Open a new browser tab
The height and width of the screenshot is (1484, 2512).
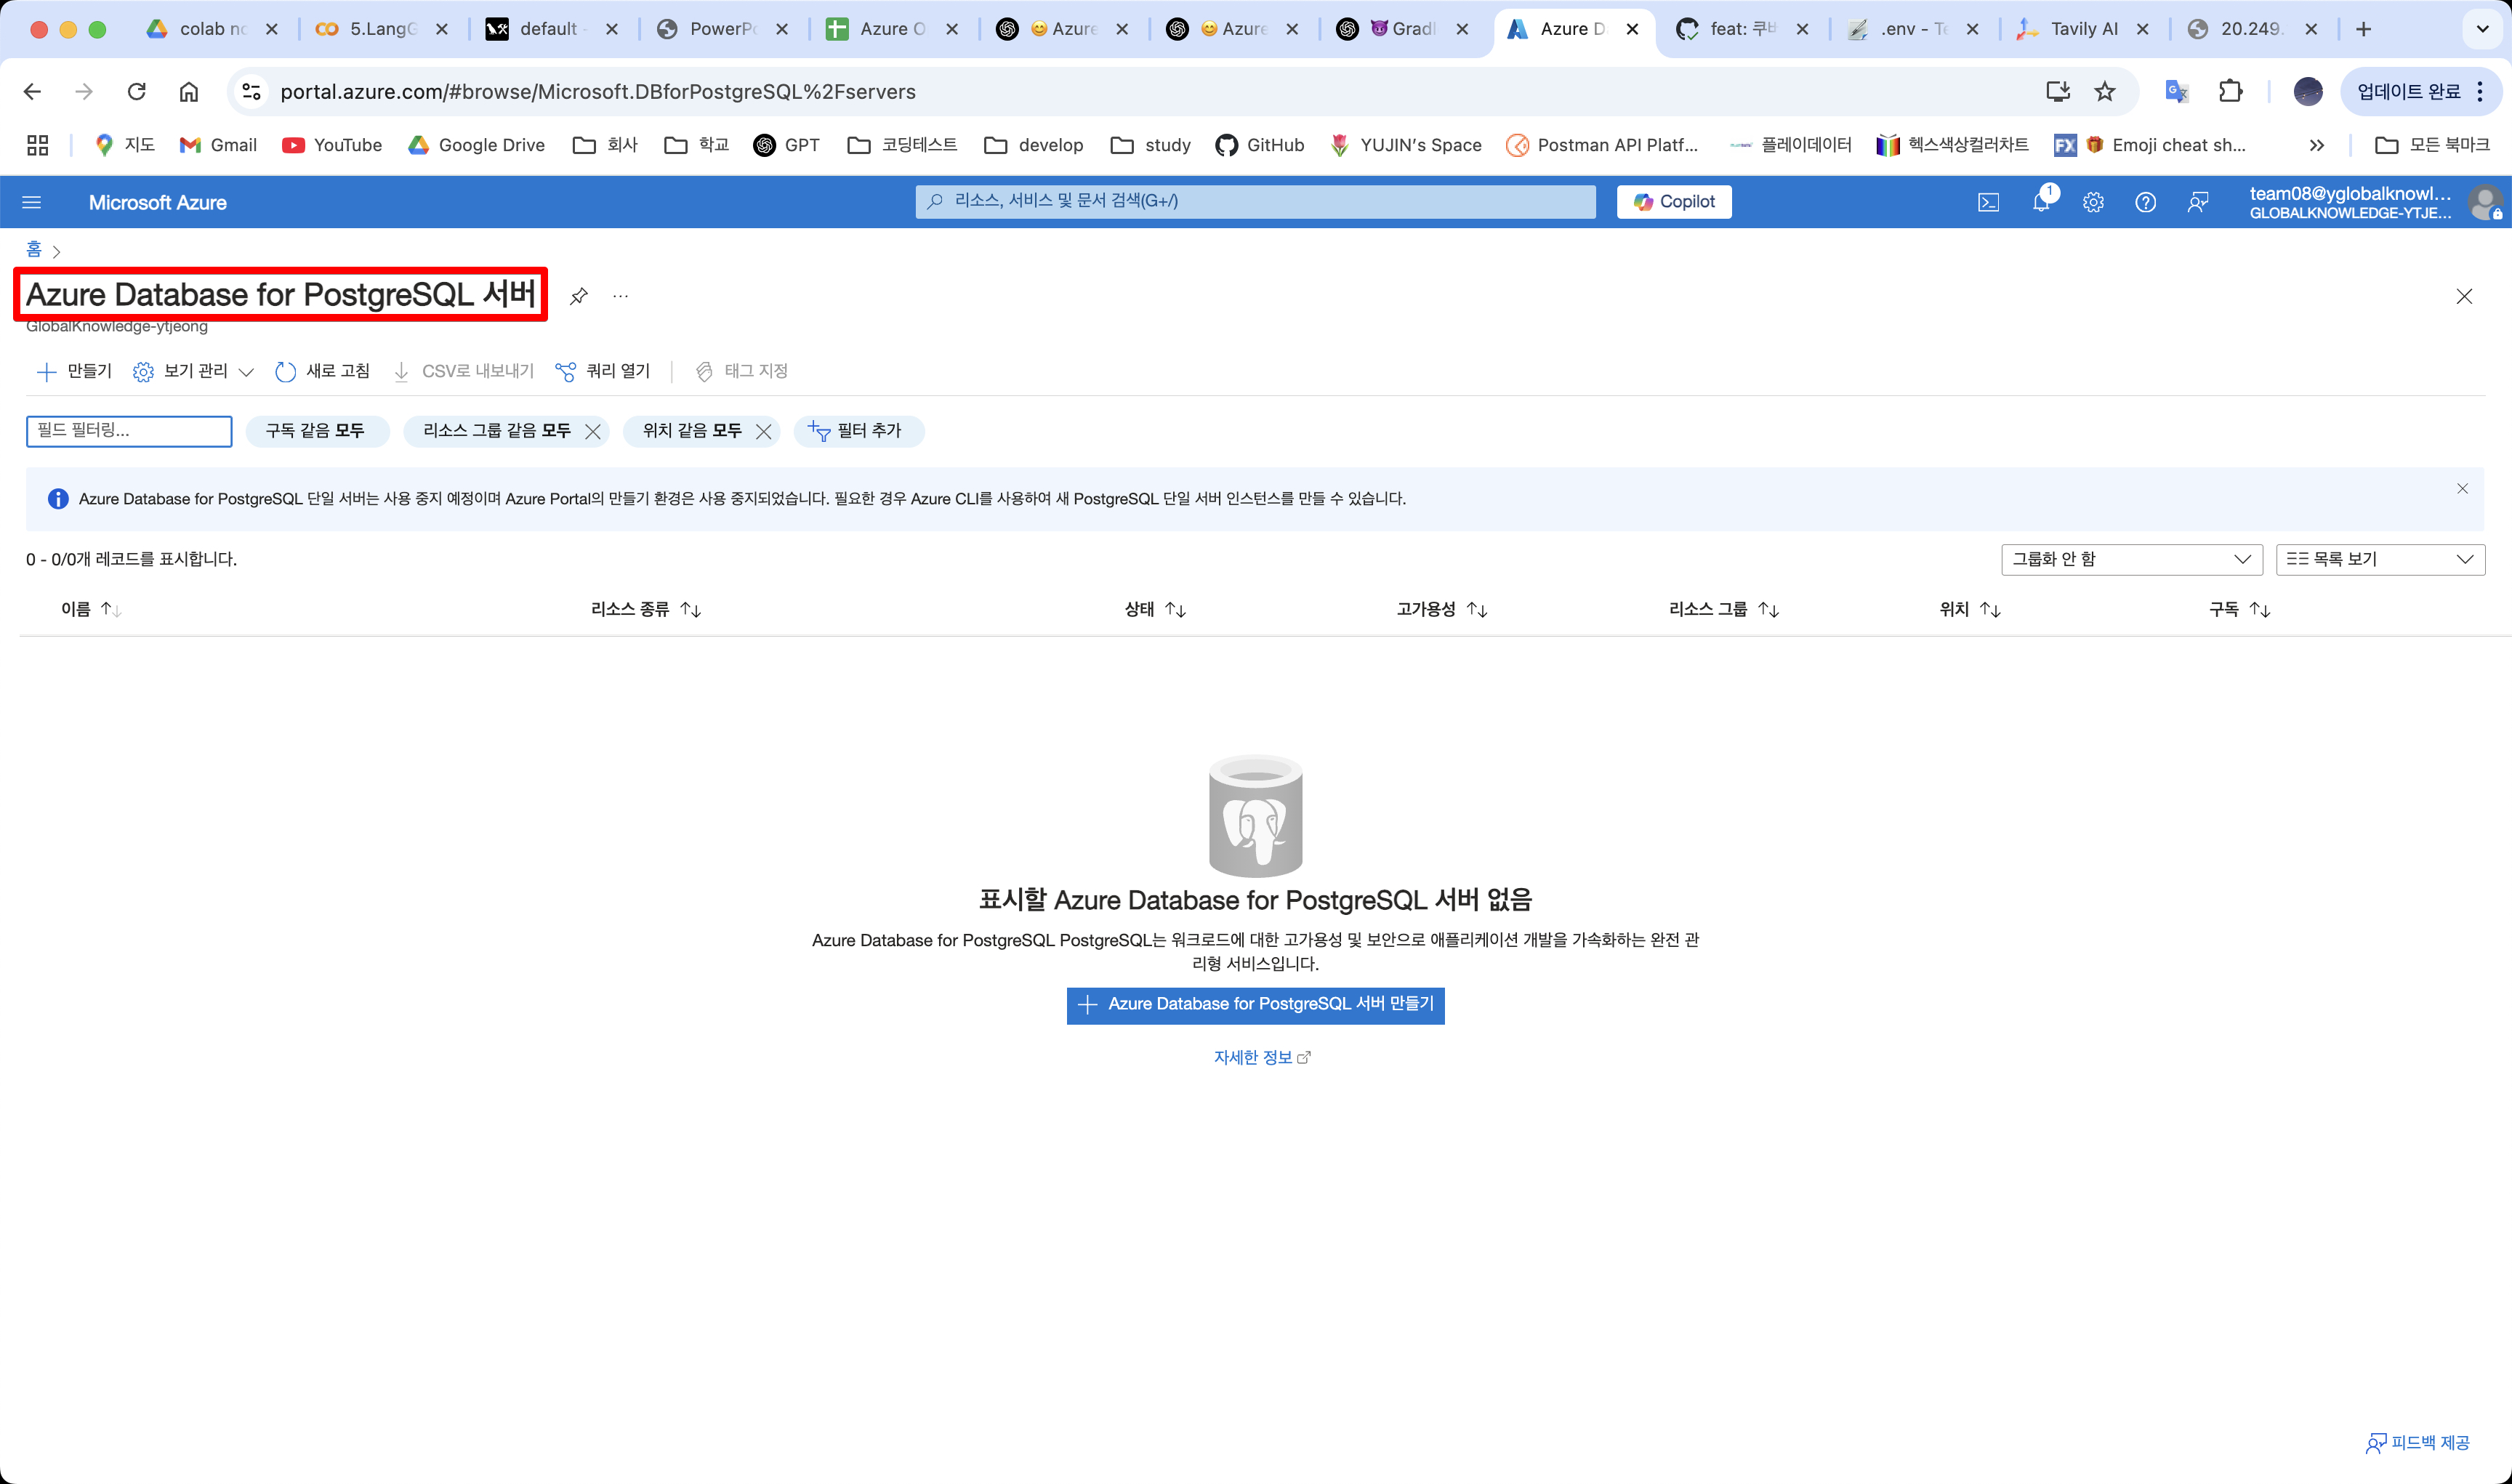tap(2364, 29)
